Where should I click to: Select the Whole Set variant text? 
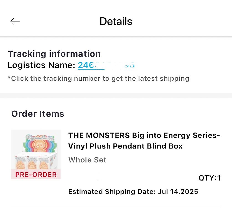(87, 160)
